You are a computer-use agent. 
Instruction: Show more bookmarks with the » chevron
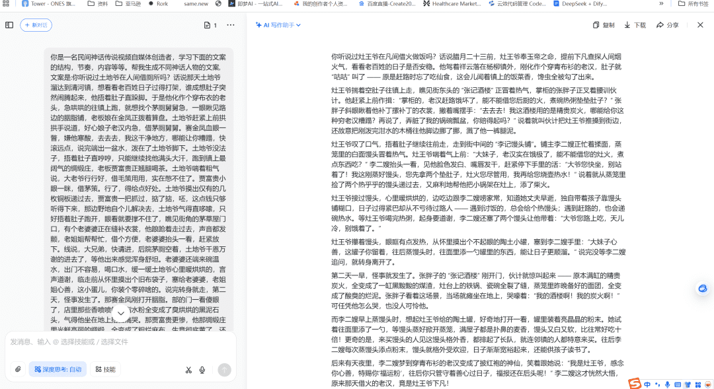(661, 4)
